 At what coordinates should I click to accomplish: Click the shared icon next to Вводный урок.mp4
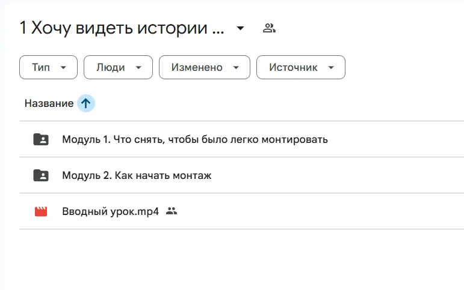tap(172, 211)
